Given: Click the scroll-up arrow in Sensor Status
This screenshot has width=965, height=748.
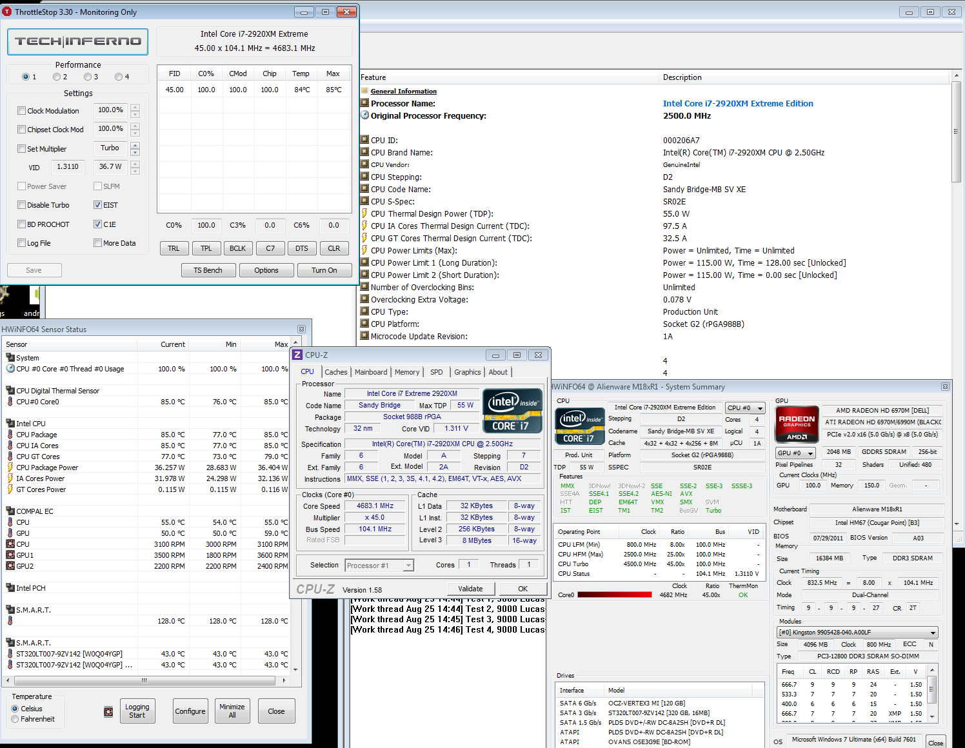Looking at the screenshot, I should tap(295, 344).
